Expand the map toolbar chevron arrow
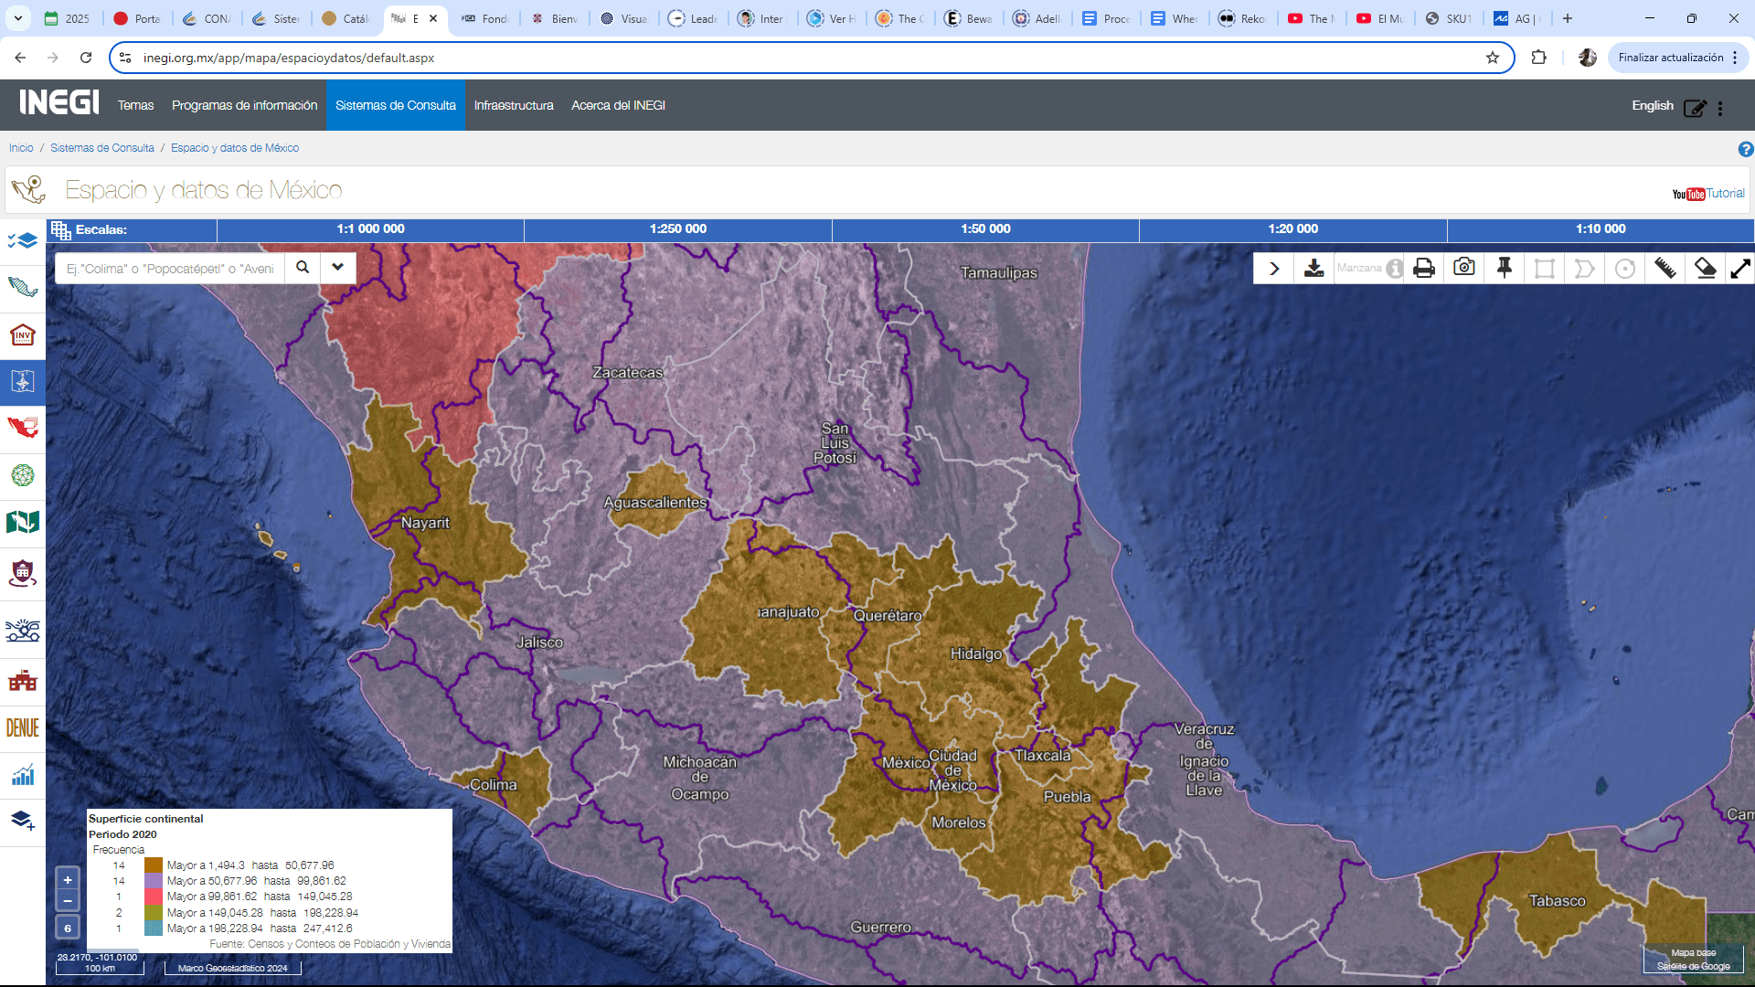Image resolution: width=1755 pixels, height=987 pixels. click(x=1273, y=268)
